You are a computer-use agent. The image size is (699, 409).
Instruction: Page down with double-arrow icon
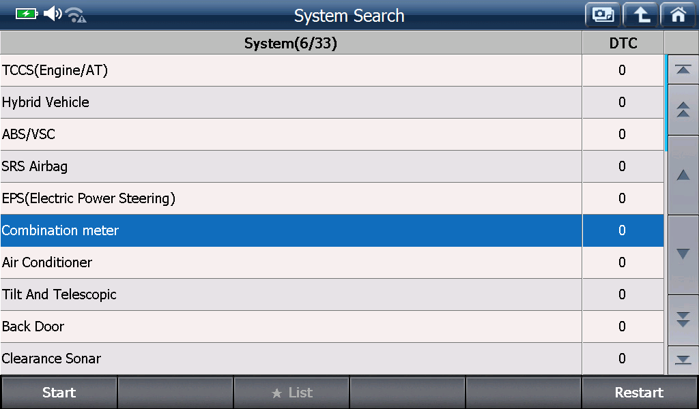(x=683, y=319)
